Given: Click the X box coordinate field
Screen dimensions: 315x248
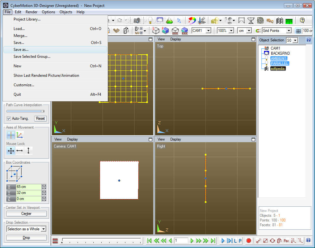Looking at the screenshot, I should click(29, 187).
